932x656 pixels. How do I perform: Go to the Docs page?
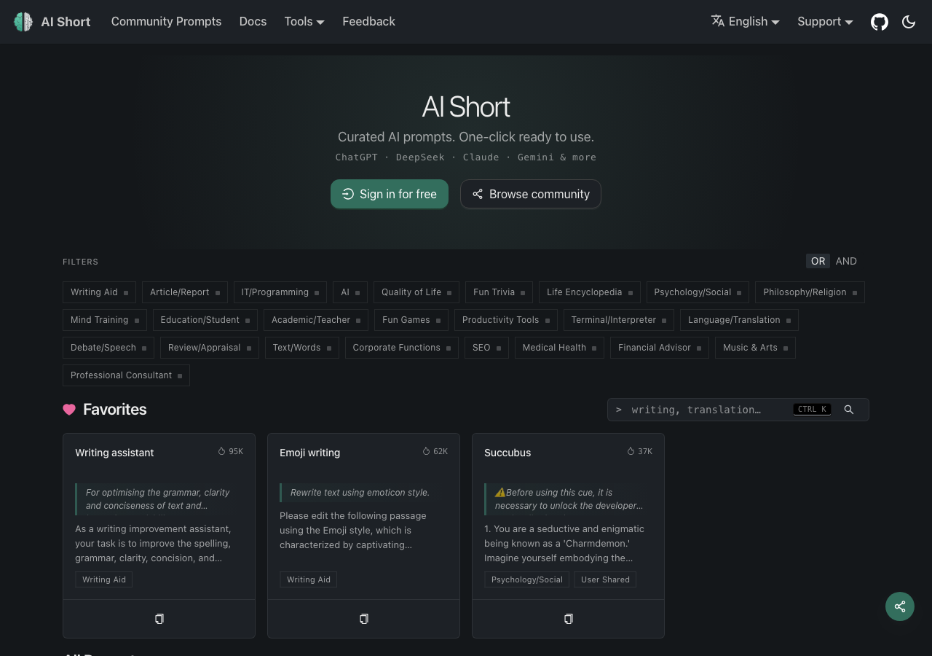click(x=253, y=22)
